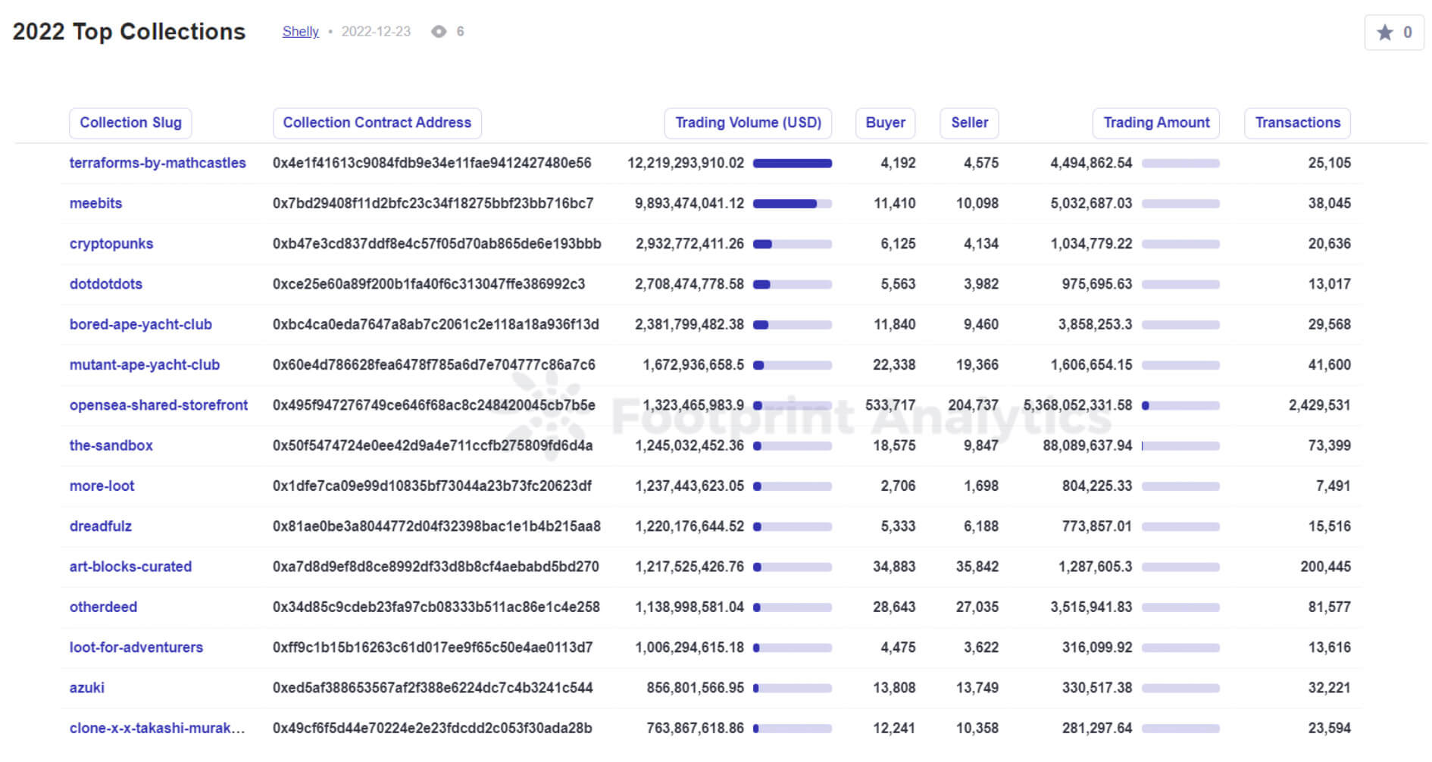Open the "the-sandbox" collection link
Screen dimensions: 1432x762
[111, 445]
